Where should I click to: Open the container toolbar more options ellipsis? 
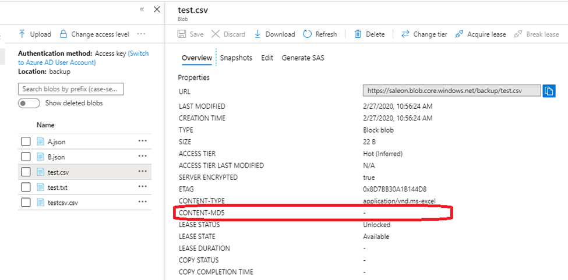[141, 34]
